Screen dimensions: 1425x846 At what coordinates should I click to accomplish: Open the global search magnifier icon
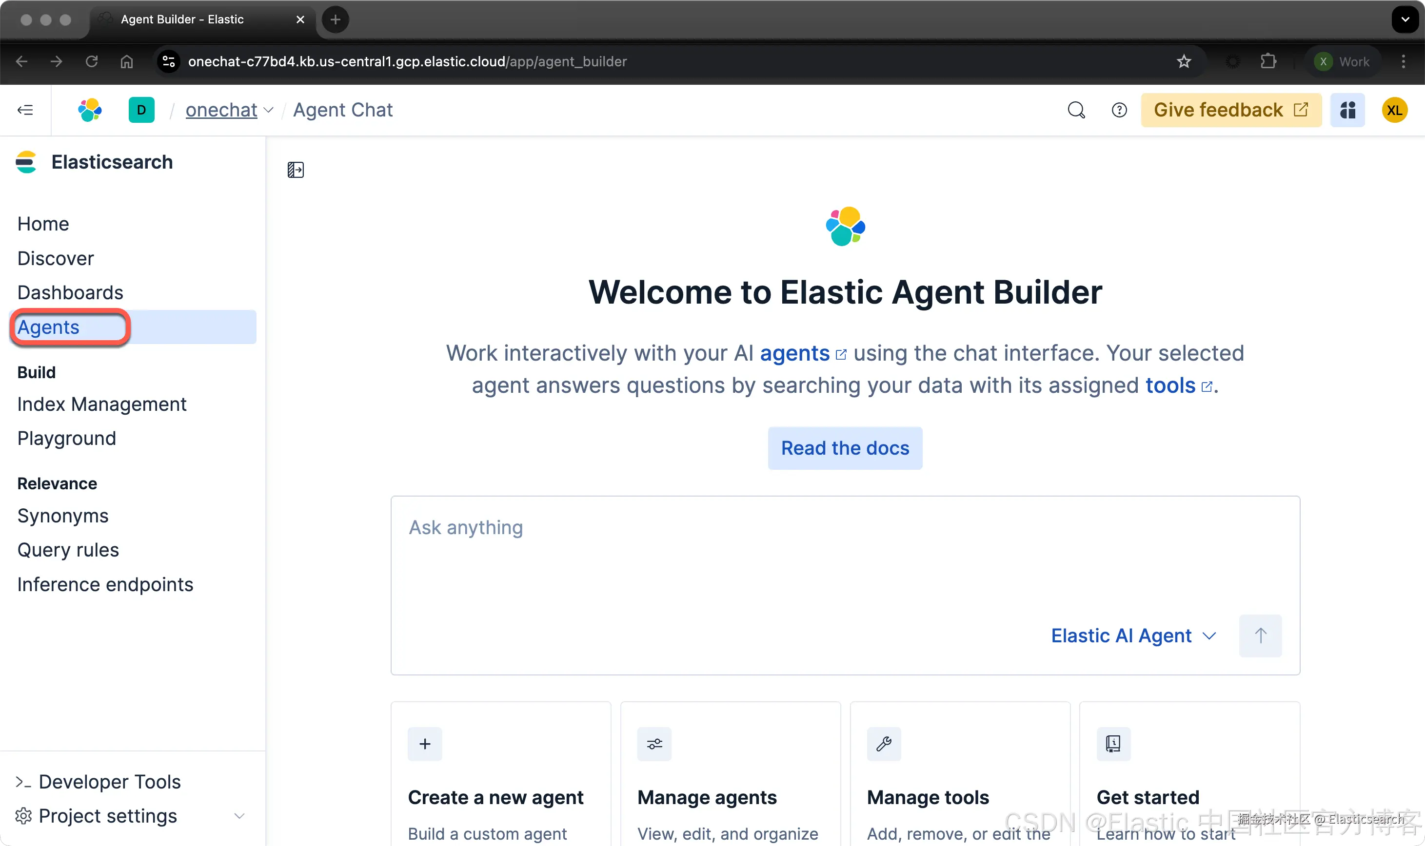coord(1076,110)
